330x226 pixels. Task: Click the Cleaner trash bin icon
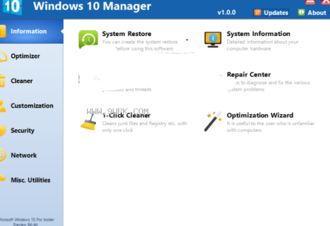point(2,81)
